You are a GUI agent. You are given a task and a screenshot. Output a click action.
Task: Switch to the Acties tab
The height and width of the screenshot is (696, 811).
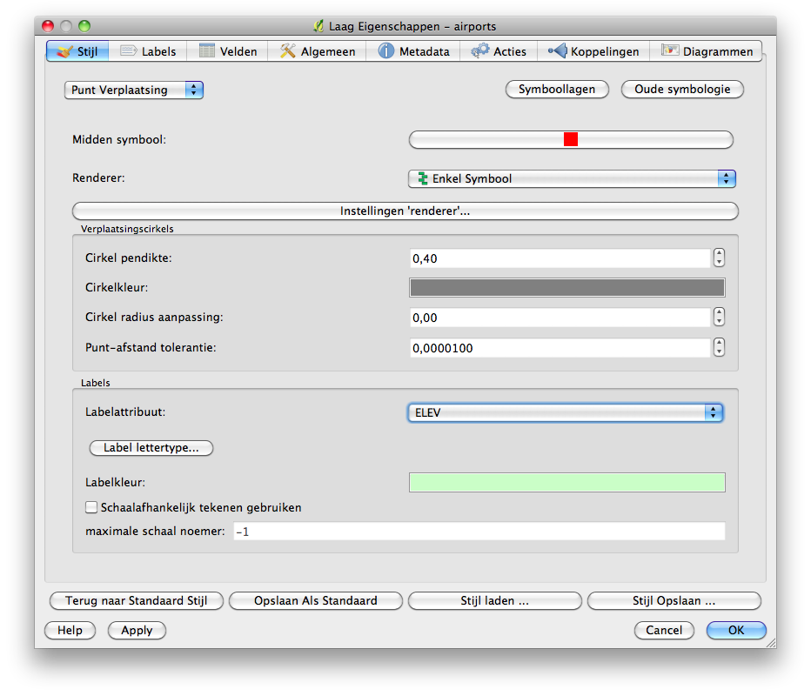point(499,51)
